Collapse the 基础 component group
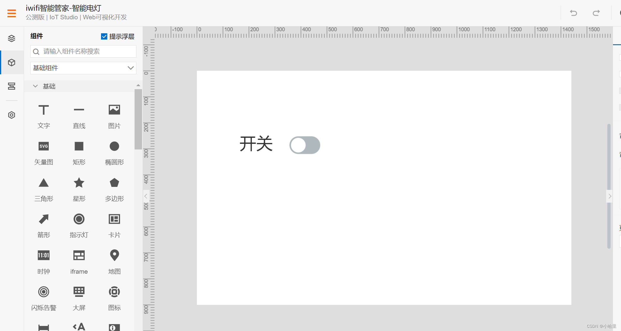The width and height of the screenshot is (621, 331). (35, 86)
